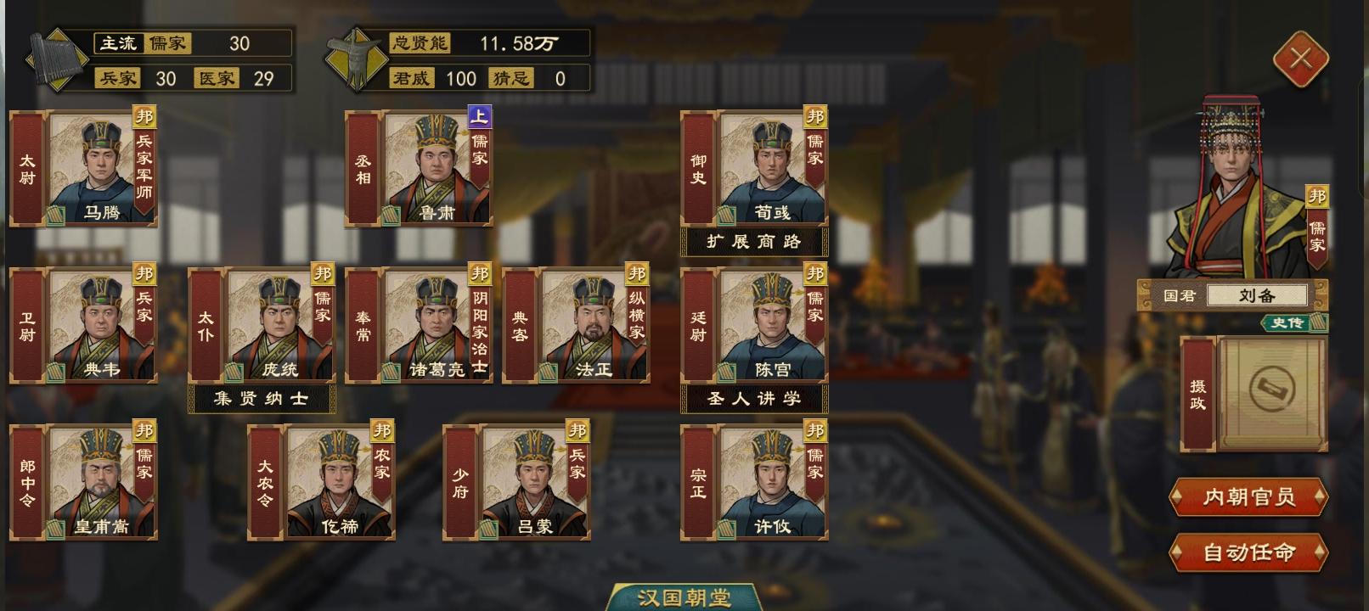
Task: Click the 史传 biography tag under 刘备
Action: tap(1293, 322)
